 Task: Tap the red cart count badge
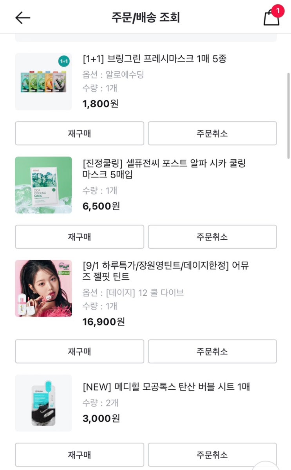278,11
